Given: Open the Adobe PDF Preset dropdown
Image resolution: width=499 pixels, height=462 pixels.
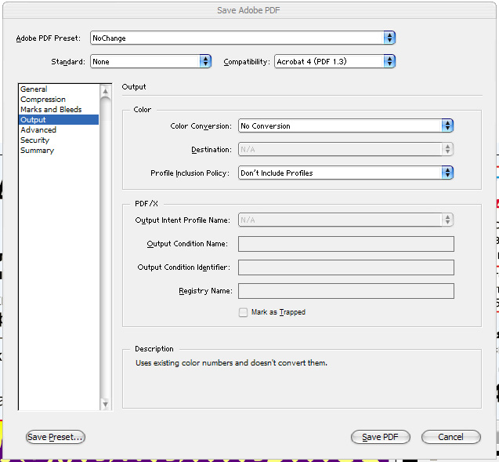Looking at the screenshot, I should pyautogui.click(x=243, y=38).
